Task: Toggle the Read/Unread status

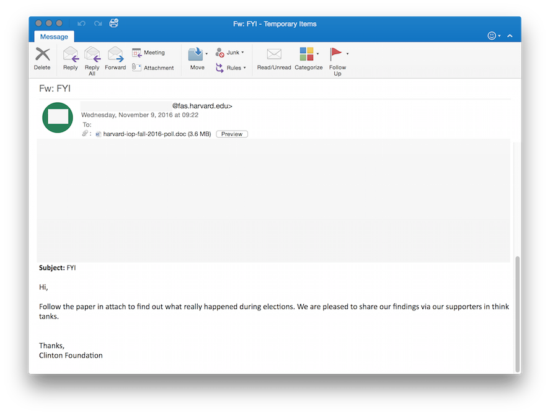Action: click(x=273, y=58)
